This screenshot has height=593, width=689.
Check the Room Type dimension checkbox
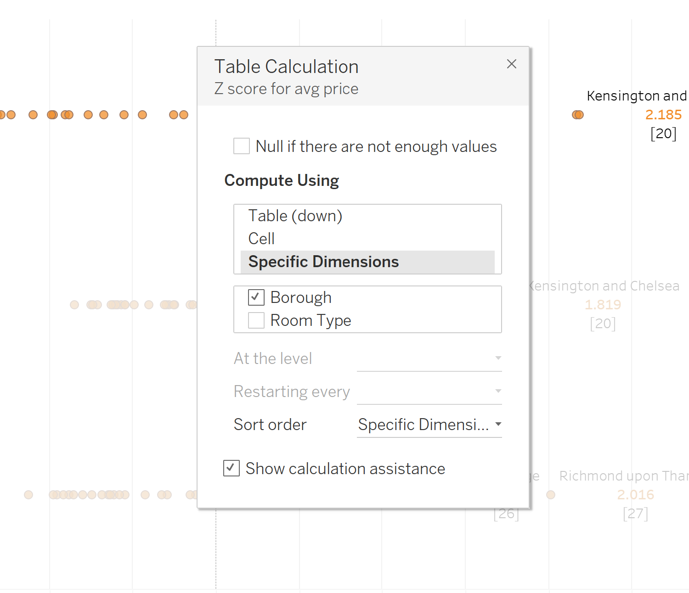[x=256, y=320]
